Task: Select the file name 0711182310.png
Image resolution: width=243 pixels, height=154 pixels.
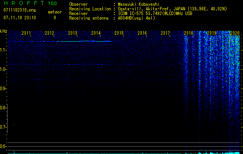Action: [20, 10]
